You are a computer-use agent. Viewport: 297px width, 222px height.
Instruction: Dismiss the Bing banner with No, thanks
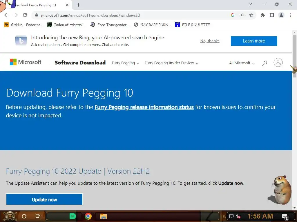(210, 41)
